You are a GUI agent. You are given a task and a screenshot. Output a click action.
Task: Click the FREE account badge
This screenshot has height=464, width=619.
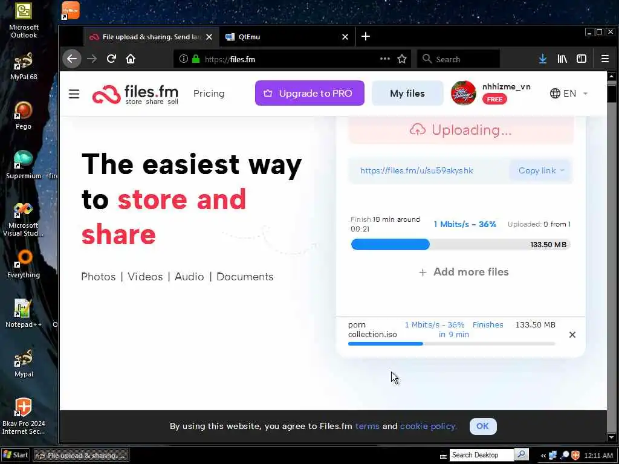tap(494, 99)
